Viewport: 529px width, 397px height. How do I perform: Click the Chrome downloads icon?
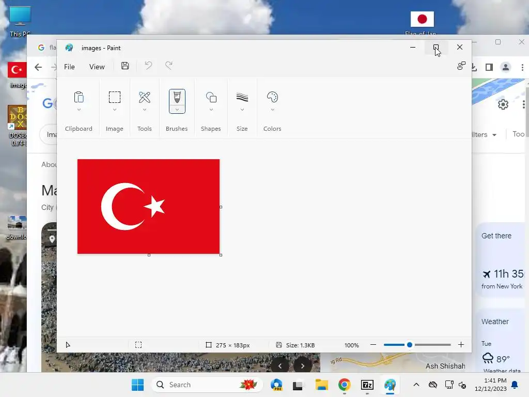pos(474,67)
